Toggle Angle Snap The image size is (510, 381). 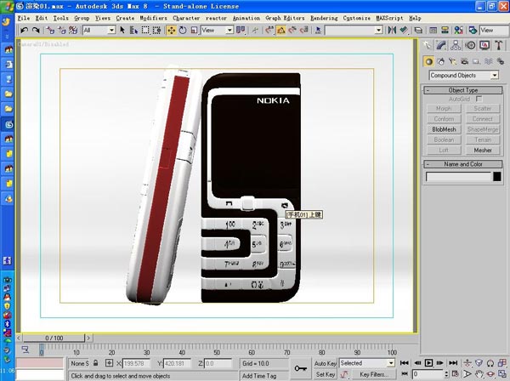tap(281, 31)
